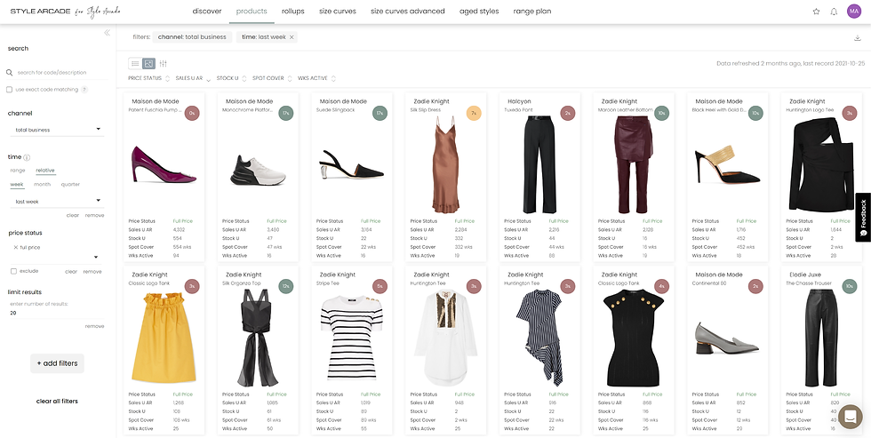Screen dimensions: 871x438
Task: Open the chat widget icon
Action: (850, 417)
